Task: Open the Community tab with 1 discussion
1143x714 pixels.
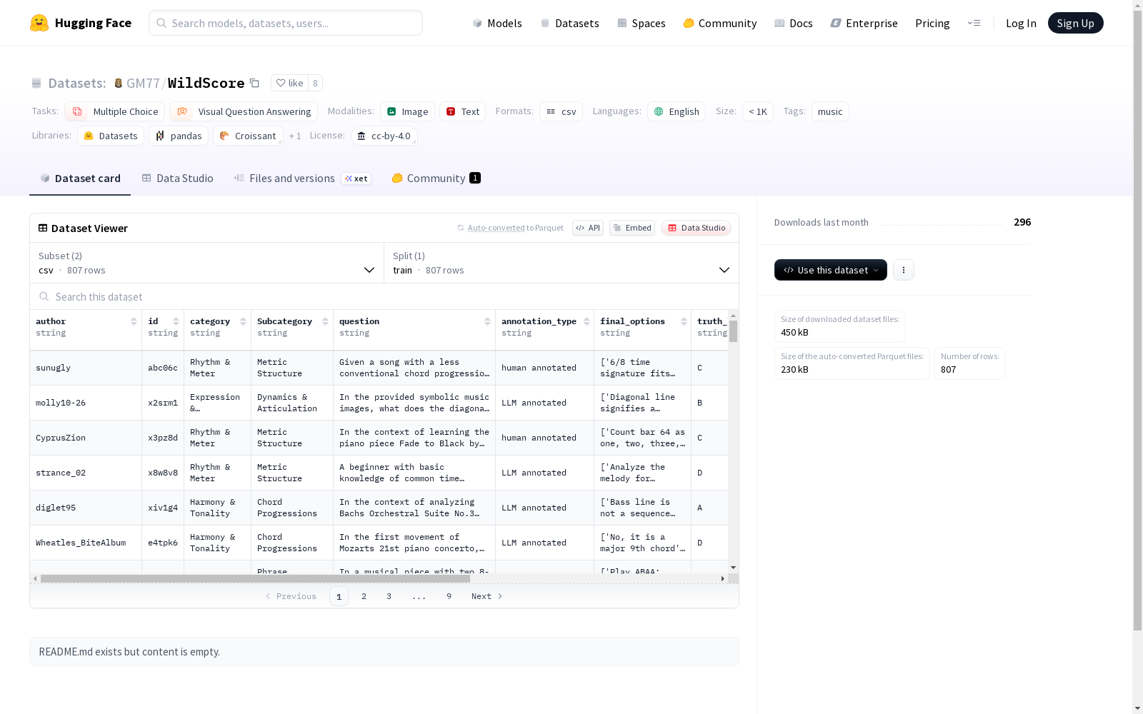Action: tap(436, 178)
